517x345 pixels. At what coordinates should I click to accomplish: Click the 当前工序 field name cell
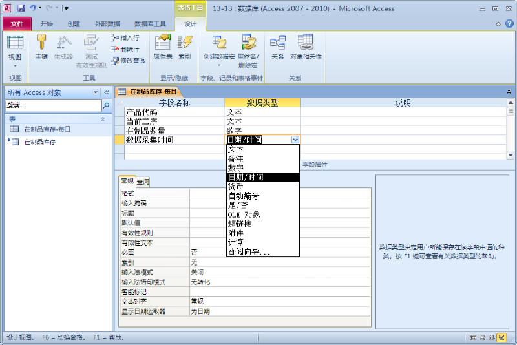click(174, 121)
